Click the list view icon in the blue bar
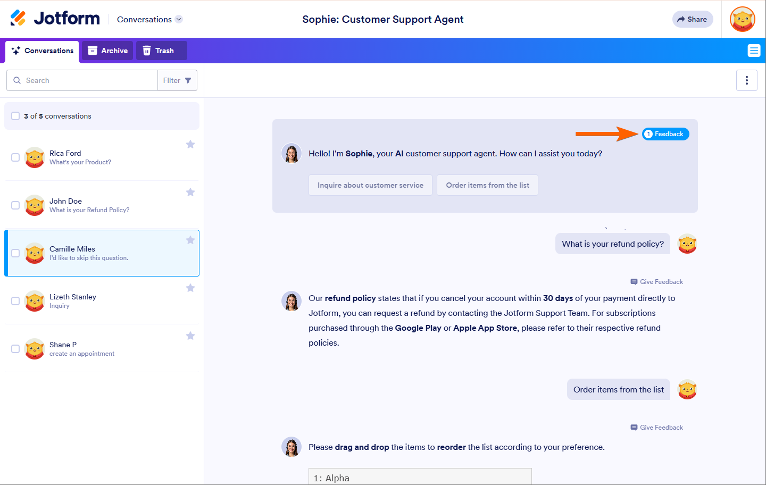 point(753,51)
